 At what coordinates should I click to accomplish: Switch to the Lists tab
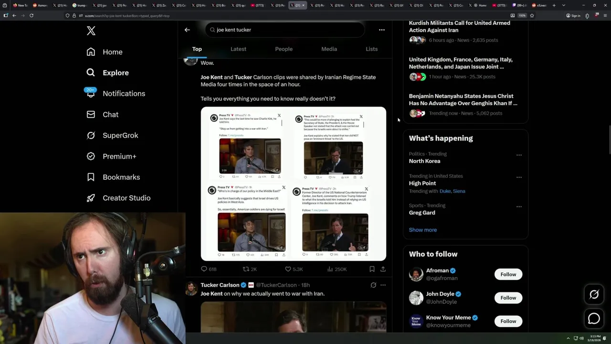click(x=371, y=49)
